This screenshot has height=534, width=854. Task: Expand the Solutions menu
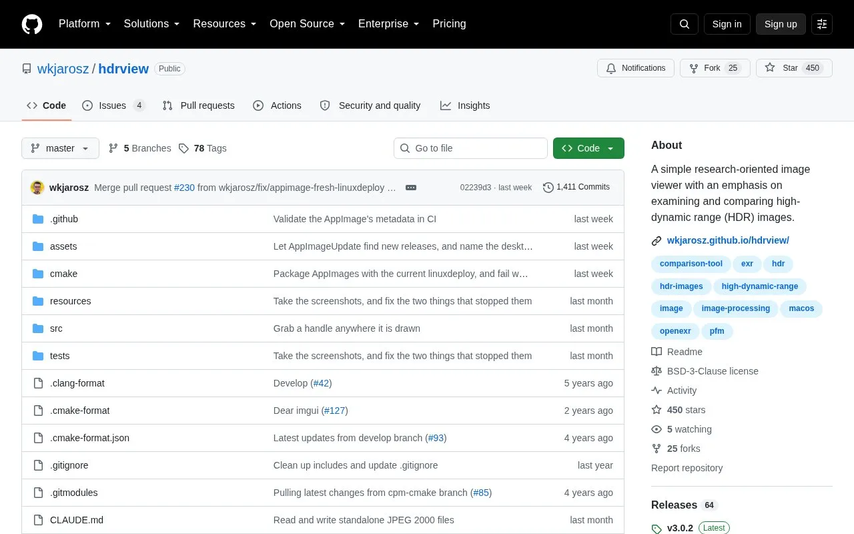[152, 24]
